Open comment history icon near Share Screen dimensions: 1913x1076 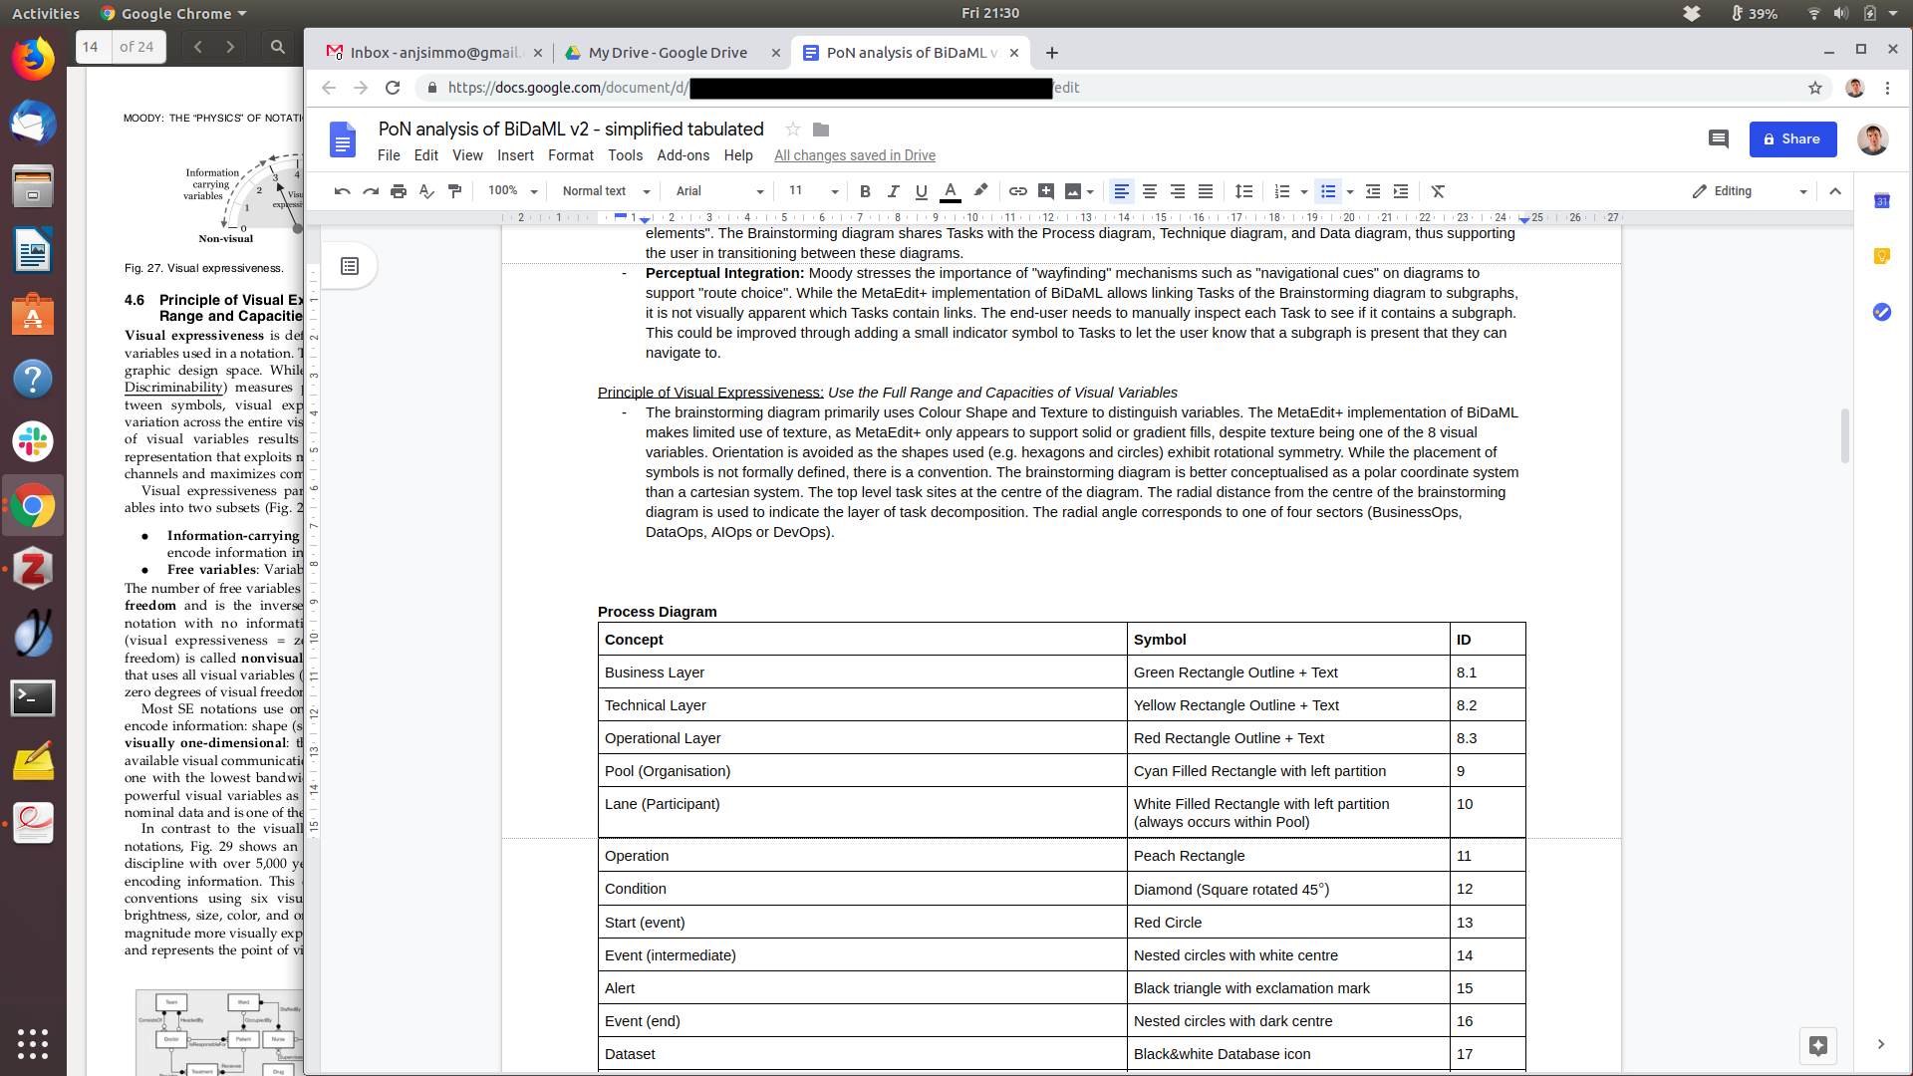(x=1718, y=139)
